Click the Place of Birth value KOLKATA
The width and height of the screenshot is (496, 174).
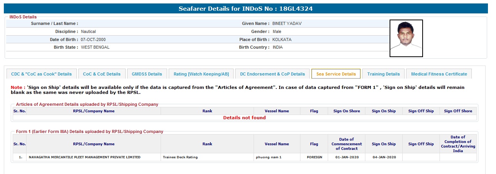[282, 39]
